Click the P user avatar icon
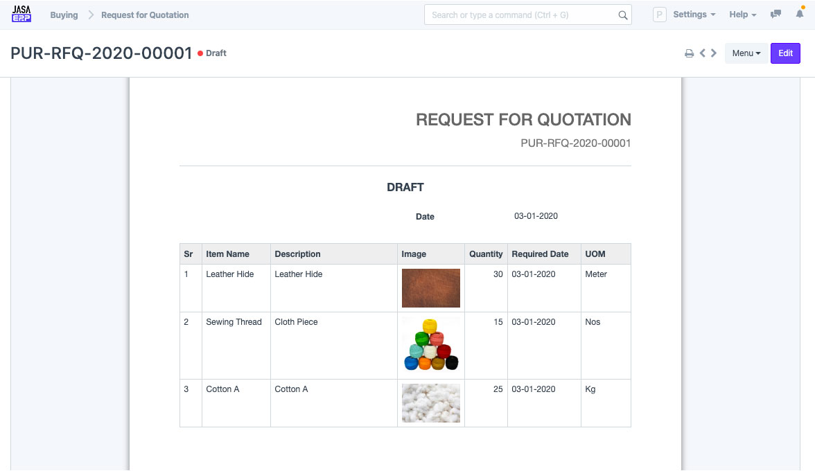Image resolution: width=815 pixels, height=471 pixels. coord(660,15)
